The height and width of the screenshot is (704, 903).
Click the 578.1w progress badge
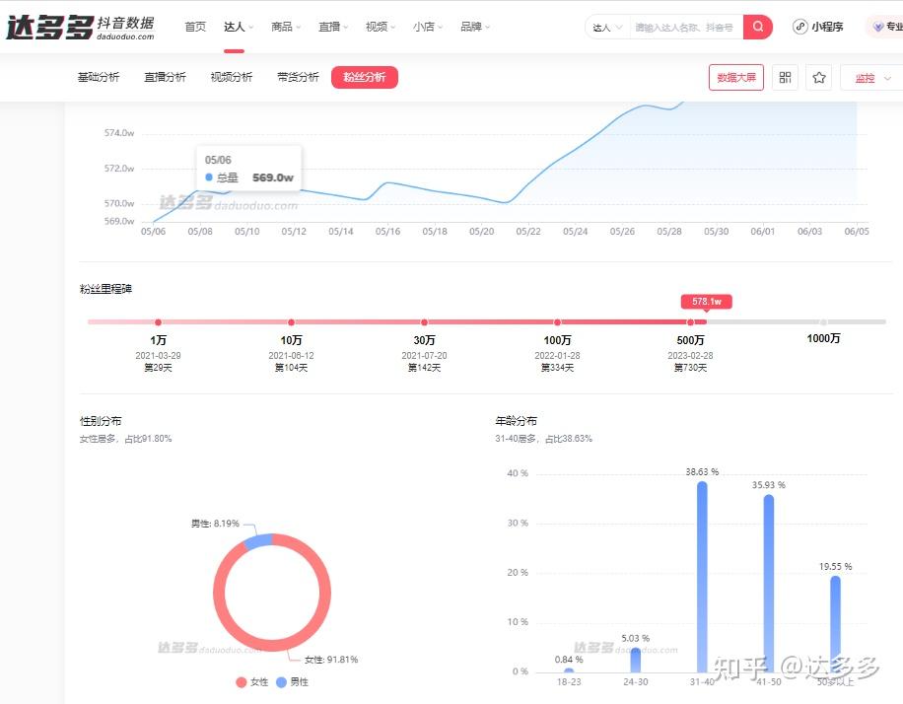[707, 302]
